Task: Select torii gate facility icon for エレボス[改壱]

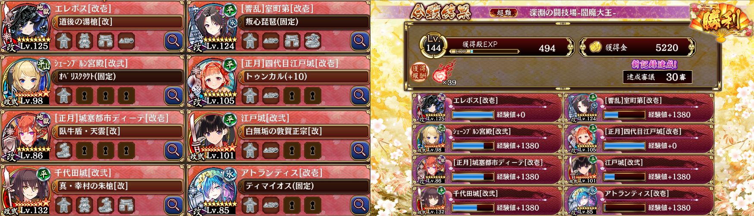Action: tap(106, 41)
